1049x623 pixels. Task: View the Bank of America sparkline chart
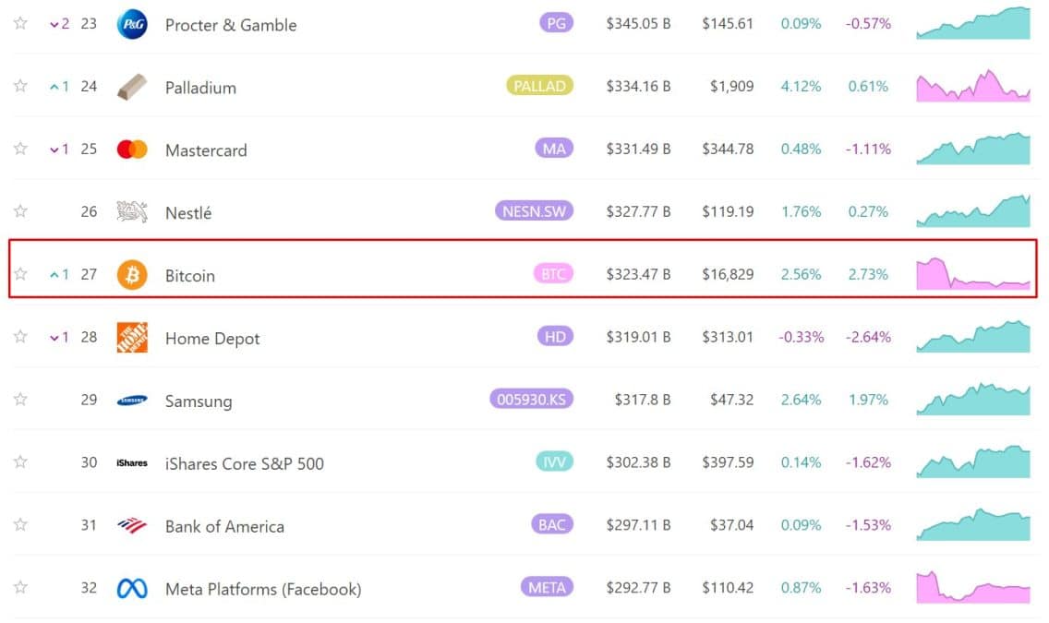973,524
